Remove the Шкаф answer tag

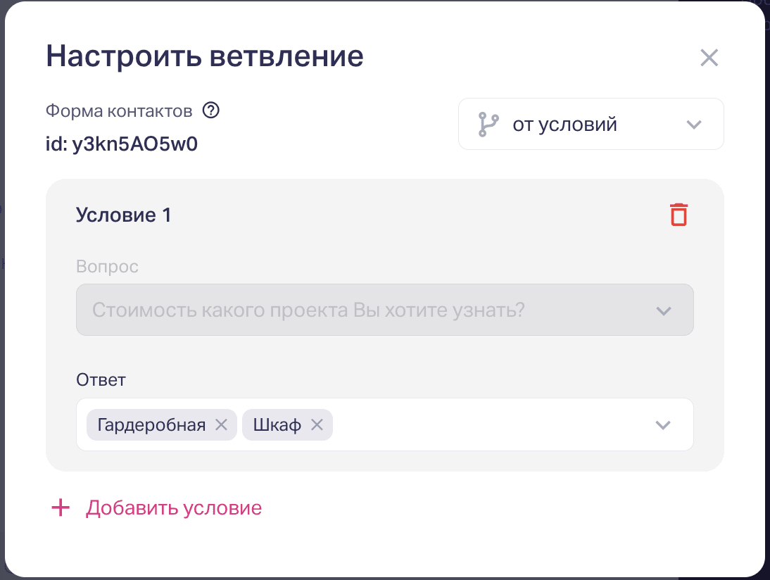(x=317, y=425)
